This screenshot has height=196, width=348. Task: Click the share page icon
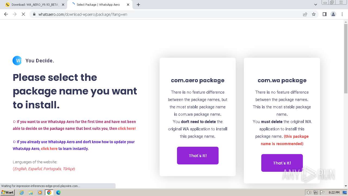click(305, 14)
